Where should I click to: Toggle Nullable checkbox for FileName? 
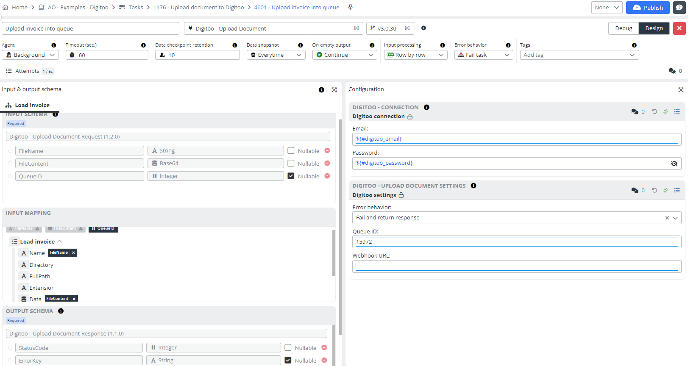tap(291, 151)
